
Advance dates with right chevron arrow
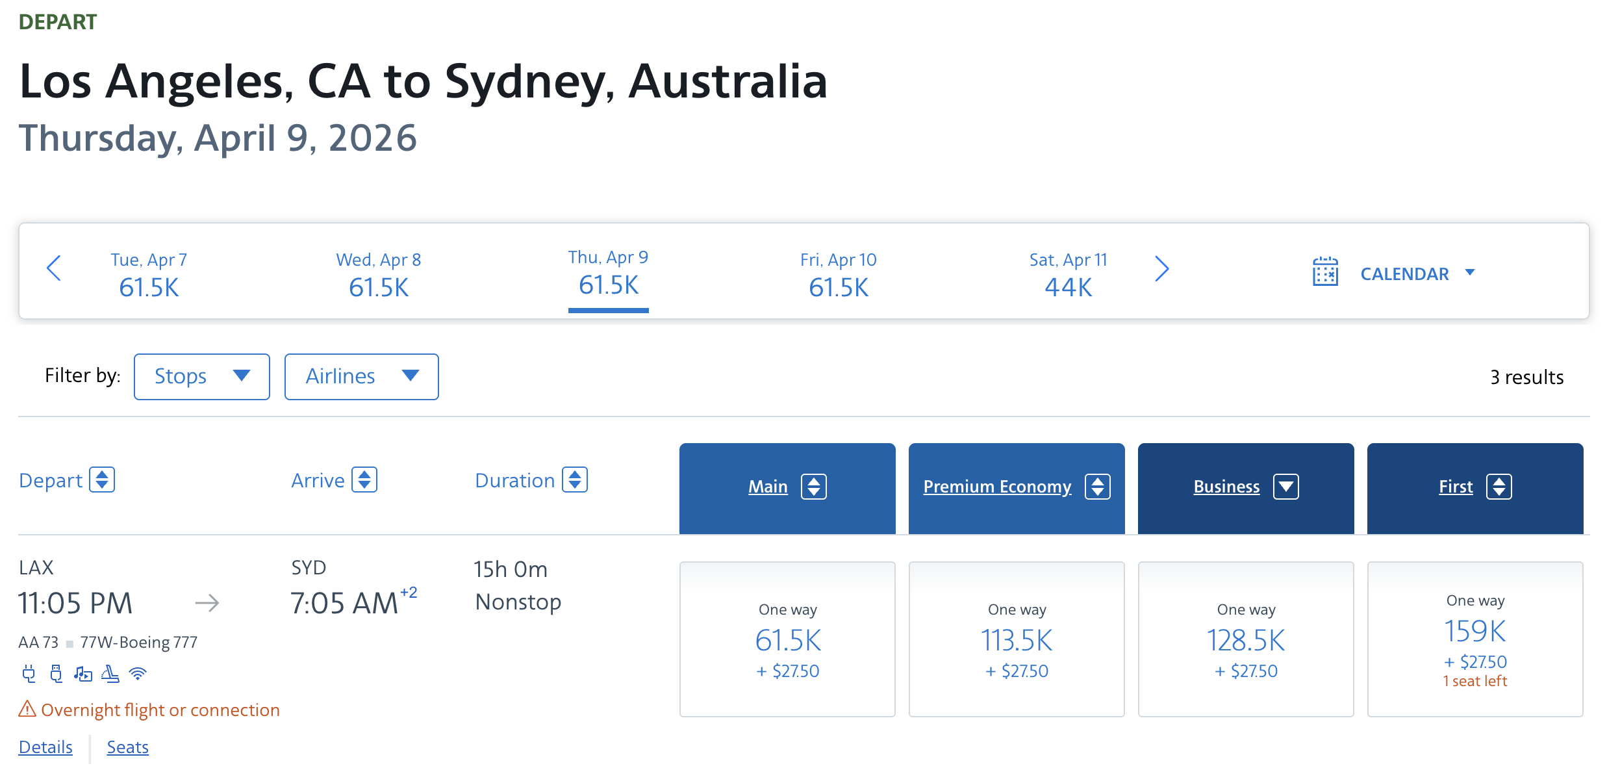click(1162, 268)
